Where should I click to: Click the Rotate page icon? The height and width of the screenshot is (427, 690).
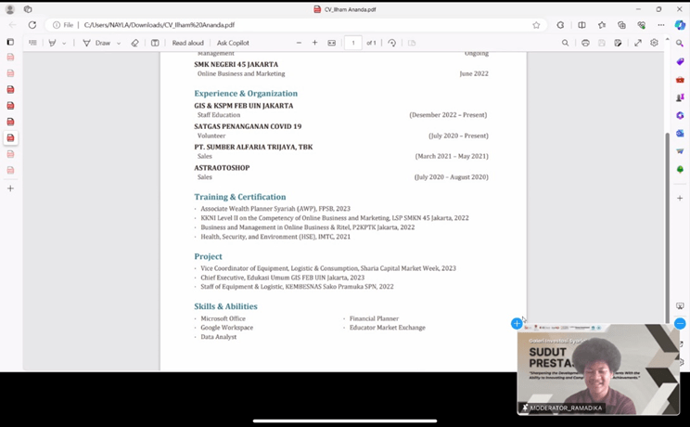[x=391, y=43]
